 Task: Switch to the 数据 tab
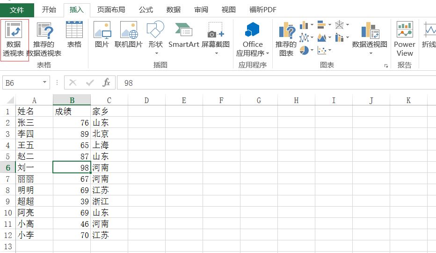click(x=174, y=10)
